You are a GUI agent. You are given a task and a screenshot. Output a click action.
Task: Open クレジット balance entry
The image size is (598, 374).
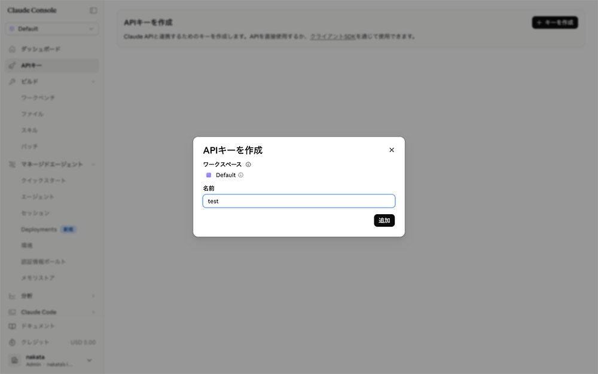pyautogui.click(x=52, y=342)
